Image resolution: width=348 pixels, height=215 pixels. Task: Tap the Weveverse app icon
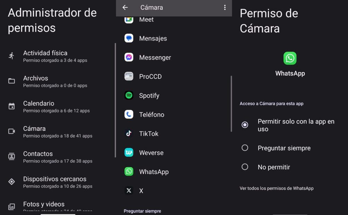(x=129, y=153)
